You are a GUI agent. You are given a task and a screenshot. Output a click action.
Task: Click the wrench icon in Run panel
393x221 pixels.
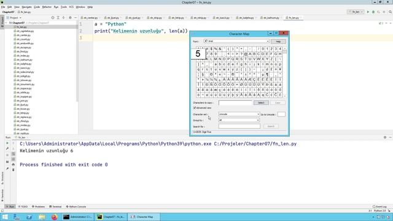point(7,149)
